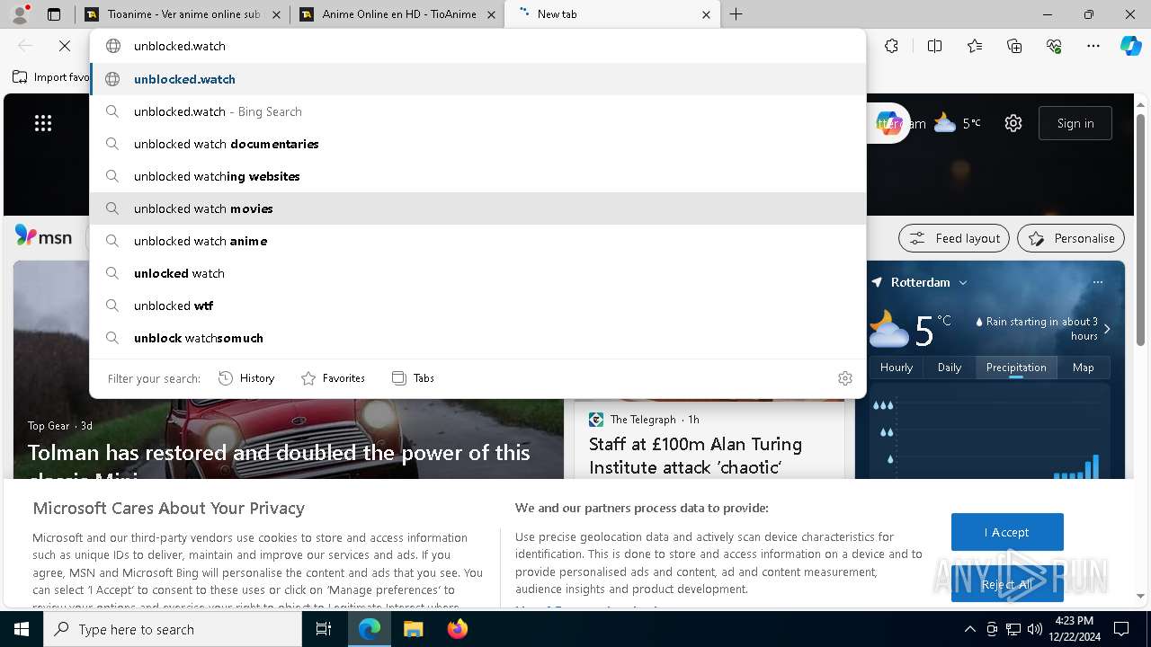Screen dimensions: 1151x647
Task: Click the address bar text unblocked.watch
Action: [180, 46]
